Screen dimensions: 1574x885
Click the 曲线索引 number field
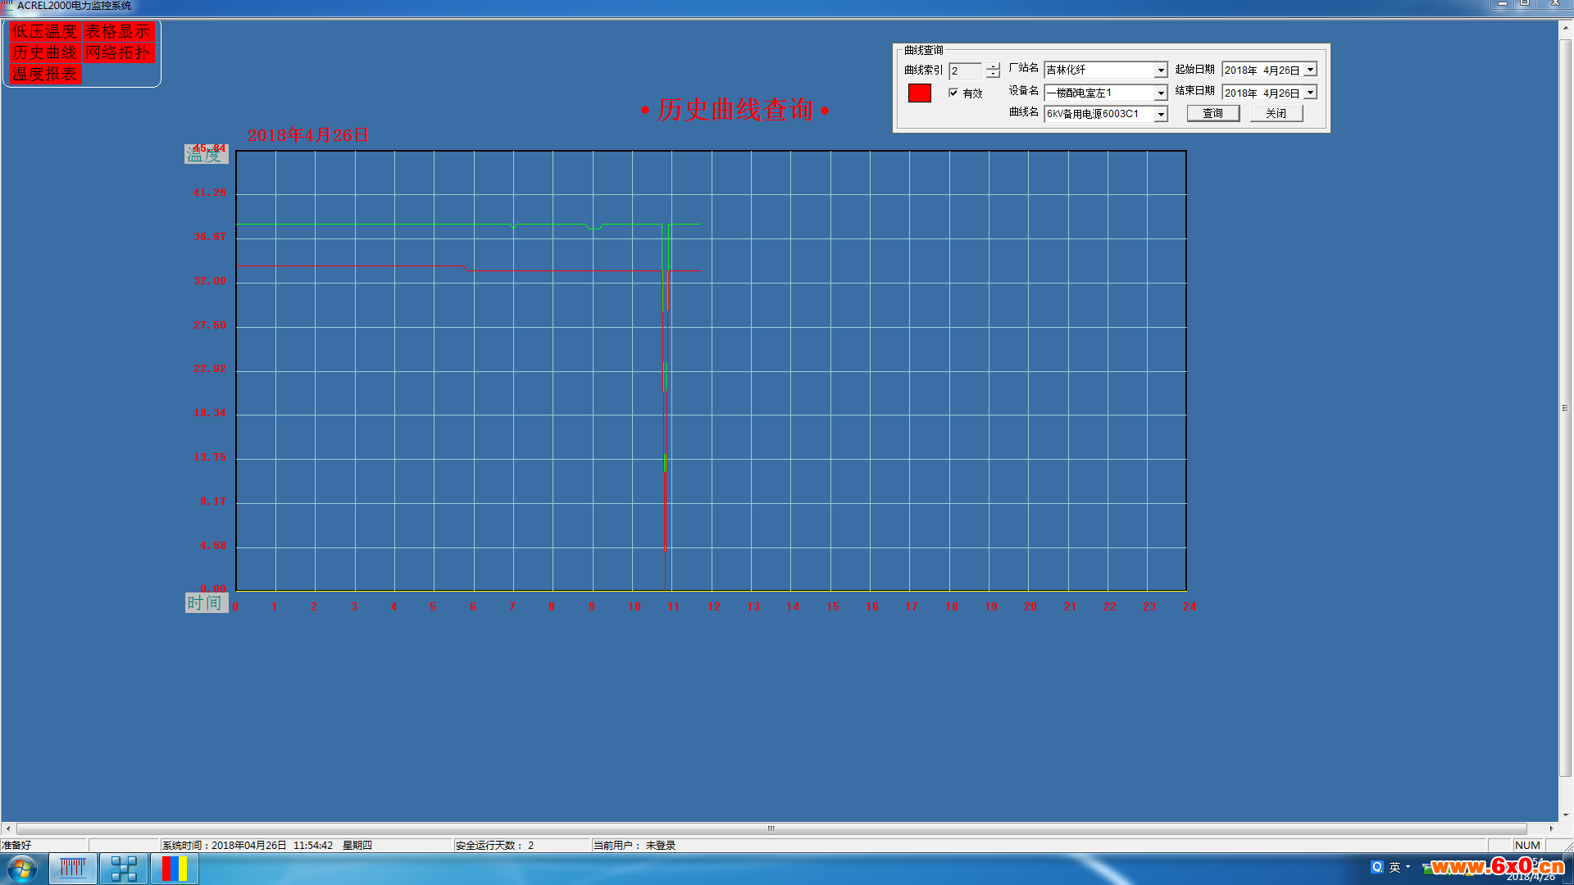point(965,70)
